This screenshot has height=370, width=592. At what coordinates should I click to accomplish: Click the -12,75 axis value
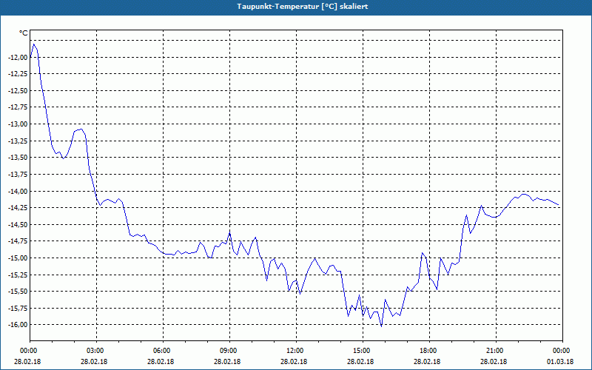18,107
